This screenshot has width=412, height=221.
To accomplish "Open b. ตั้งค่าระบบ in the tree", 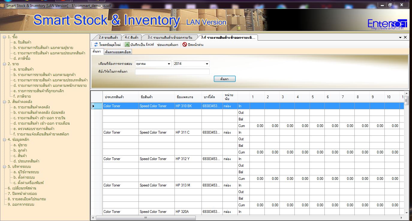I will tap(24, 177).
